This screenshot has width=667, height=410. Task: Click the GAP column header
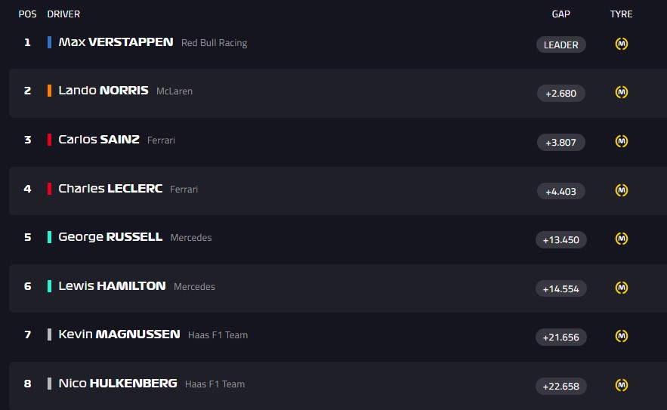pos(560,14)
